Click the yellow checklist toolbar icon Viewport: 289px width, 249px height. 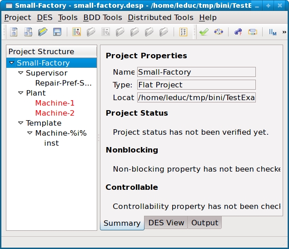click(x=183, y=32)
